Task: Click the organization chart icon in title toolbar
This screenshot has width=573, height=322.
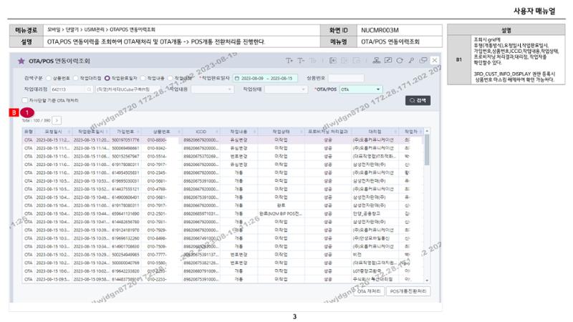Action: point(377,61)
